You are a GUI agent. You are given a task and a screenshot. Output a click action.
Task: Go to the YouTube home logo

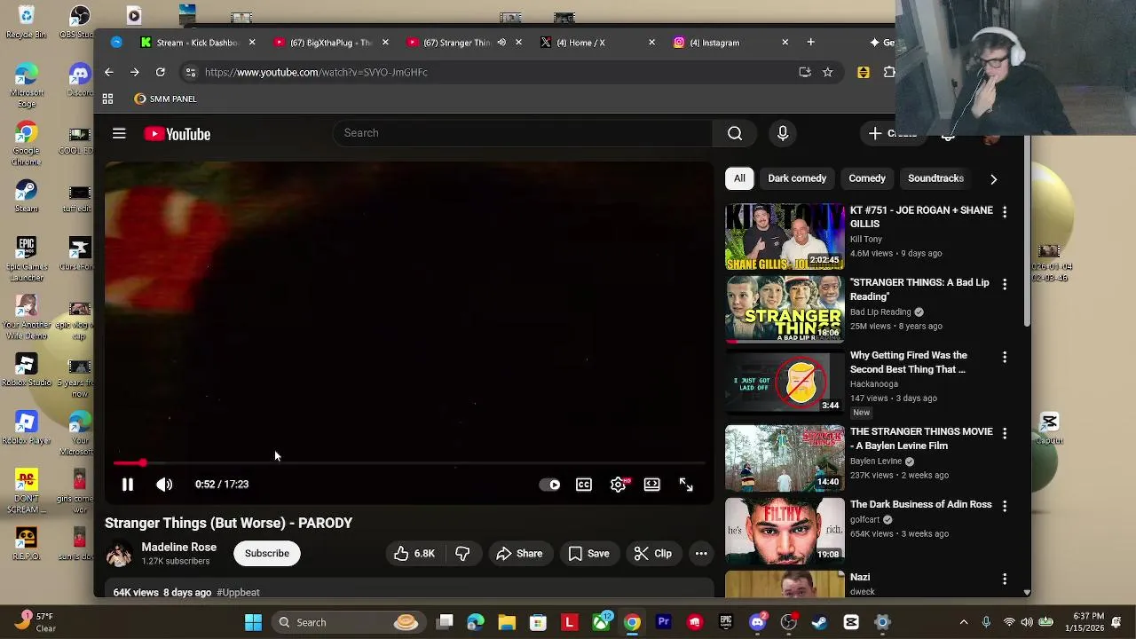point(177,134)
